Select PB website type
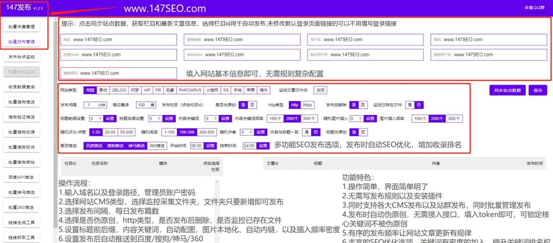Image resolution: width=553 pixels, height=243 pixels. 158,90
